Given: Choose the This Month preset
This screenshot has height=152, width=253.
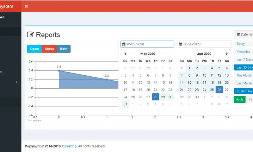Looking at the screenshot, I should click(x=244, y=75).
